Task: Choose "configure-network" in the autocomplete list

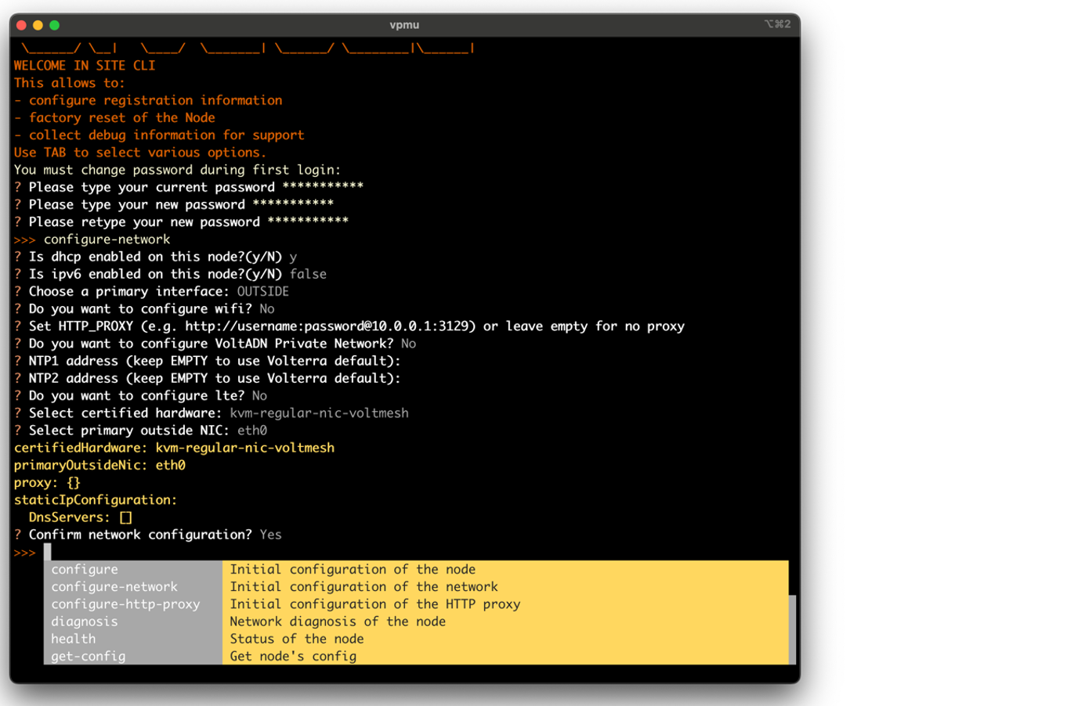Action: coord(114,586)
